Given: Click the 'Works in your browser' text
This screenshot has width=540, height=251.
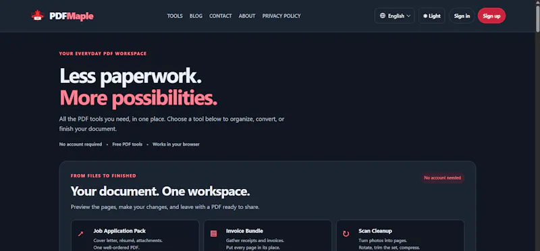Looking at the screenshot, I should pyautogui.click(x=176, y=144).
